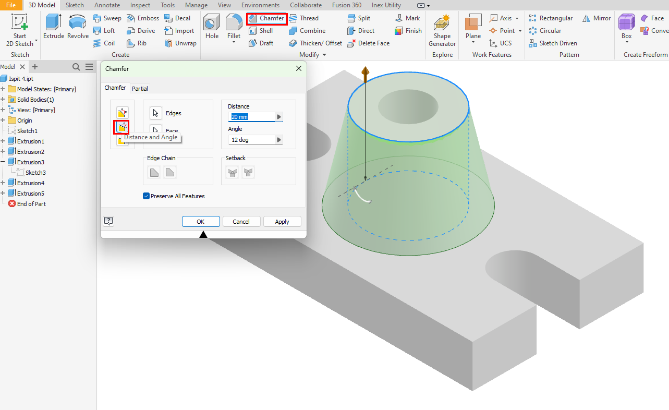The image size is (669, 410).
Task: Open the browser search magnifier
Action: [x=76, y=67]
